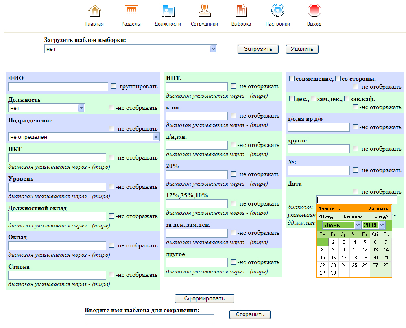Go to Сотрудники employees icon
The image size is (406, 328).
(204, 11)
